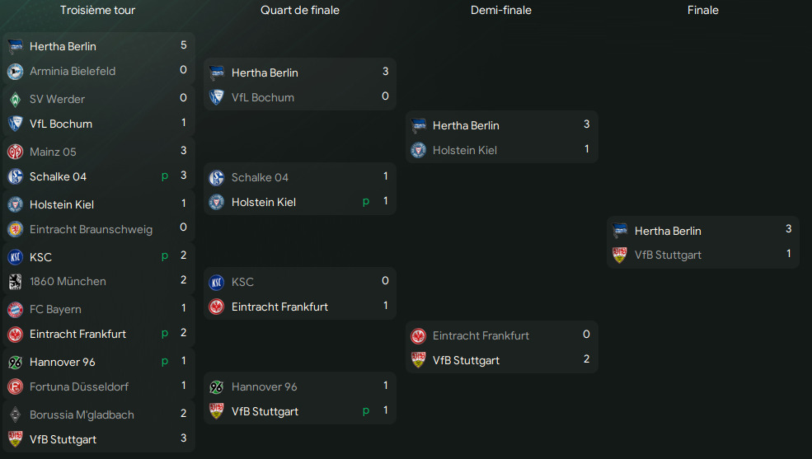This screenshot has width=812, height=459.
Task: Click the Fortuna Düsseldorf badge
Action: point(15,386)
